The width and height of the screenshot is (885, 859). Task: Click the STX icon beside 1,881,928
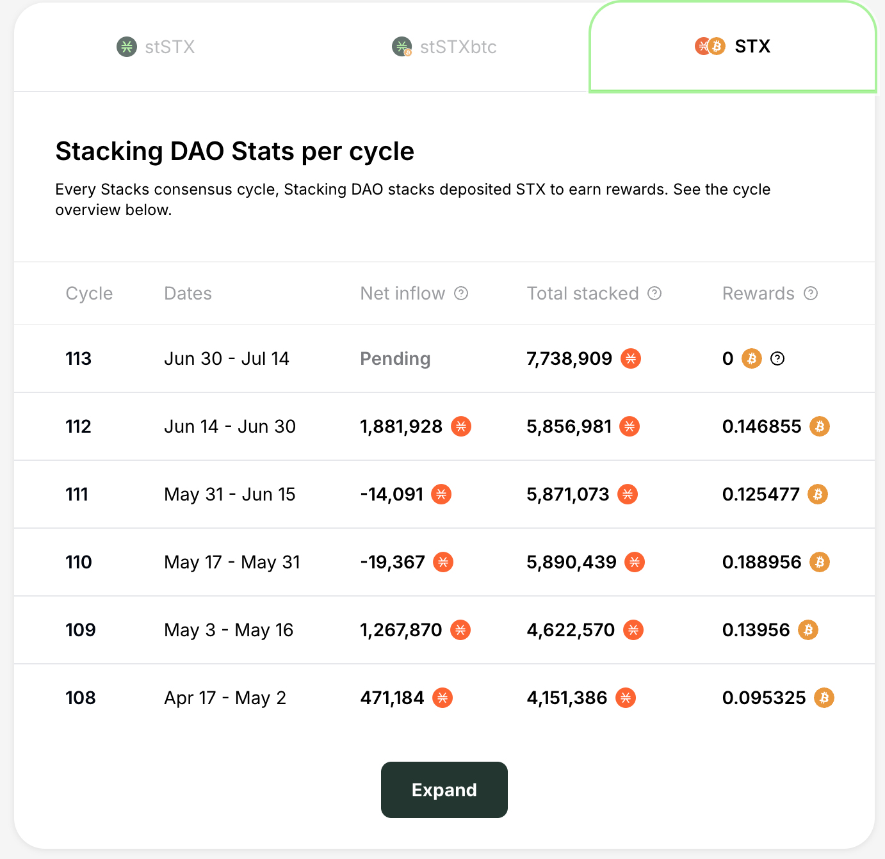tap(461, 426)
